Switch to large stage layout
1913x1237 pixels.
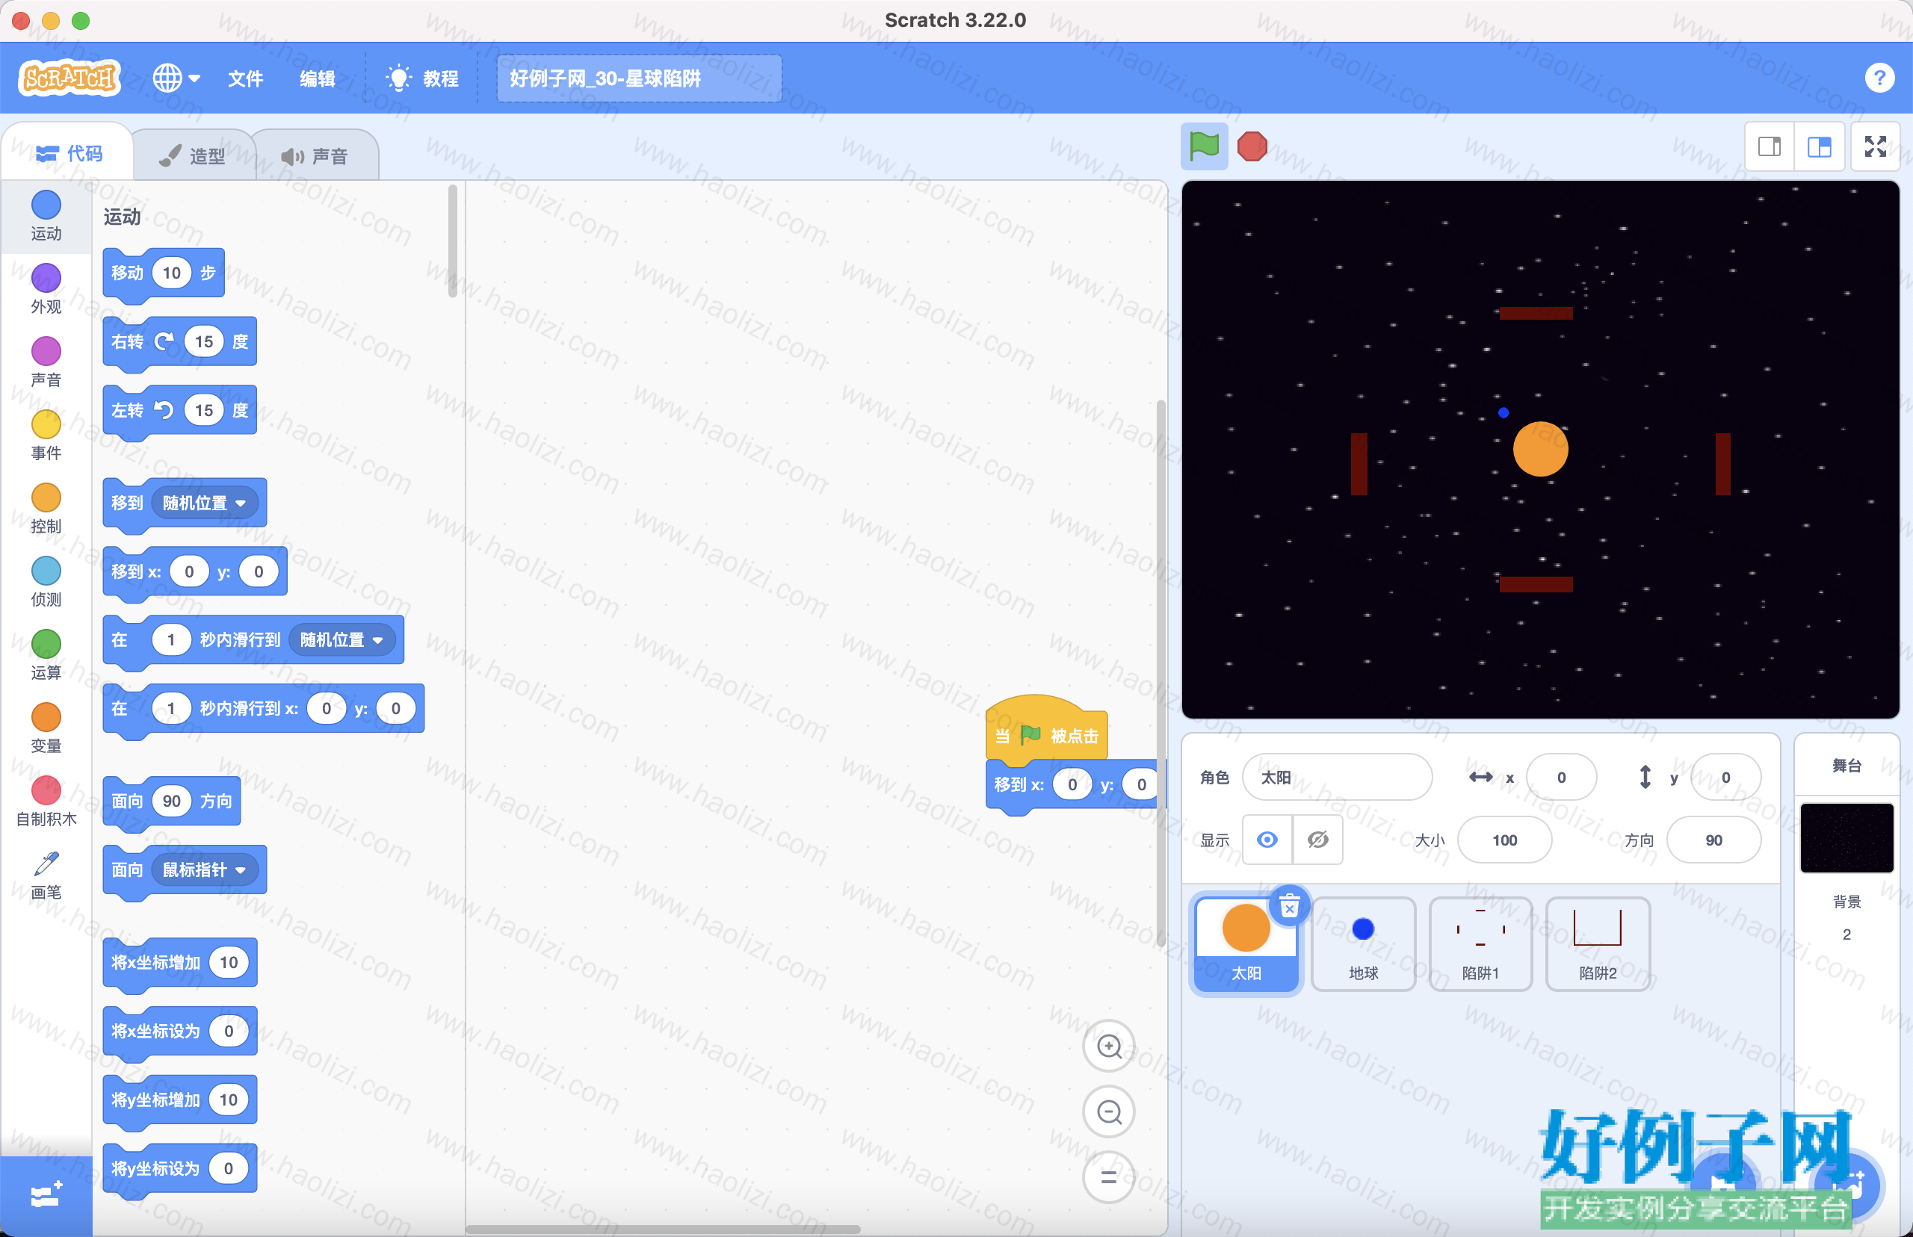point(1819,146)
